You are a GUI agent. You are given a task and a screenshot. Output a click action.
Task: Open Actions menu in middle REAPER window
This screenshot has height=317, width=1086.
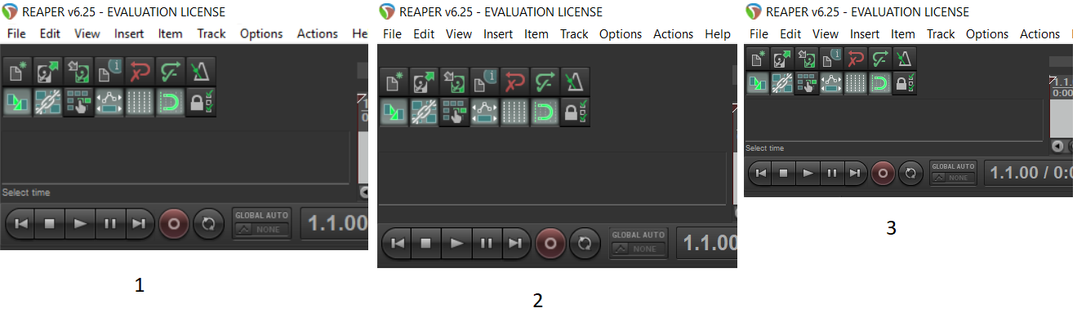674,33
